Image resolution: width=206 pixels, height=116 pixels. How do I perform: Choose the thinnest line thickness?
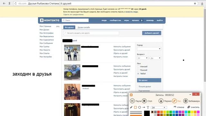(x=136, y=111)
